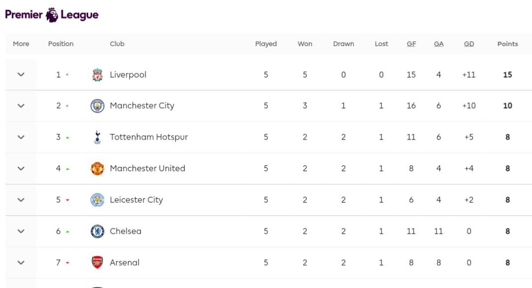This screenshot has height=288, width=532.
Task: Click the Arsenal club crest
Action: 97,262
